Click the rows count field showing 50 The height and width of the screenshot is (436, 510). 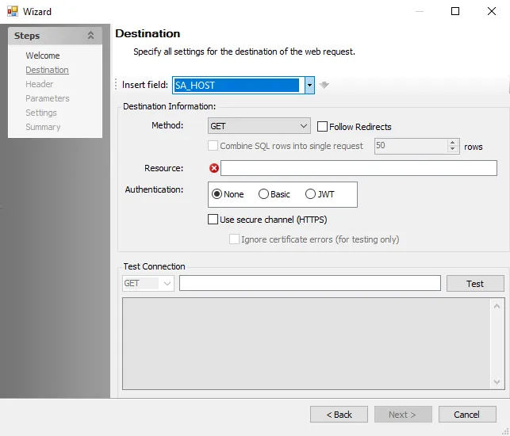tap(412, 146)
